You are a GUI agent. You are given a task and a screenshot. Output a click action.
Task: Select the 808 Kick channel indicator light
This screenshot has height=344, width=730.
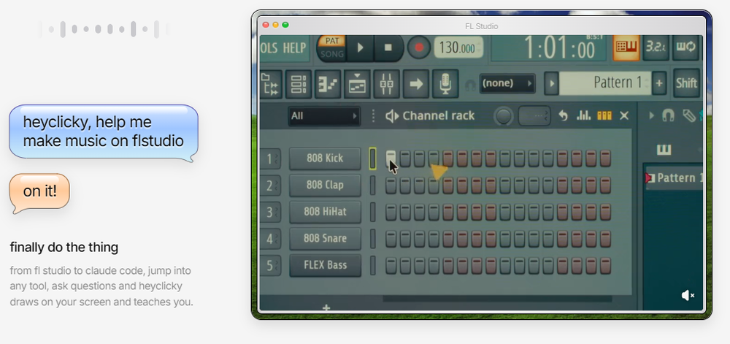click(372, 158)
